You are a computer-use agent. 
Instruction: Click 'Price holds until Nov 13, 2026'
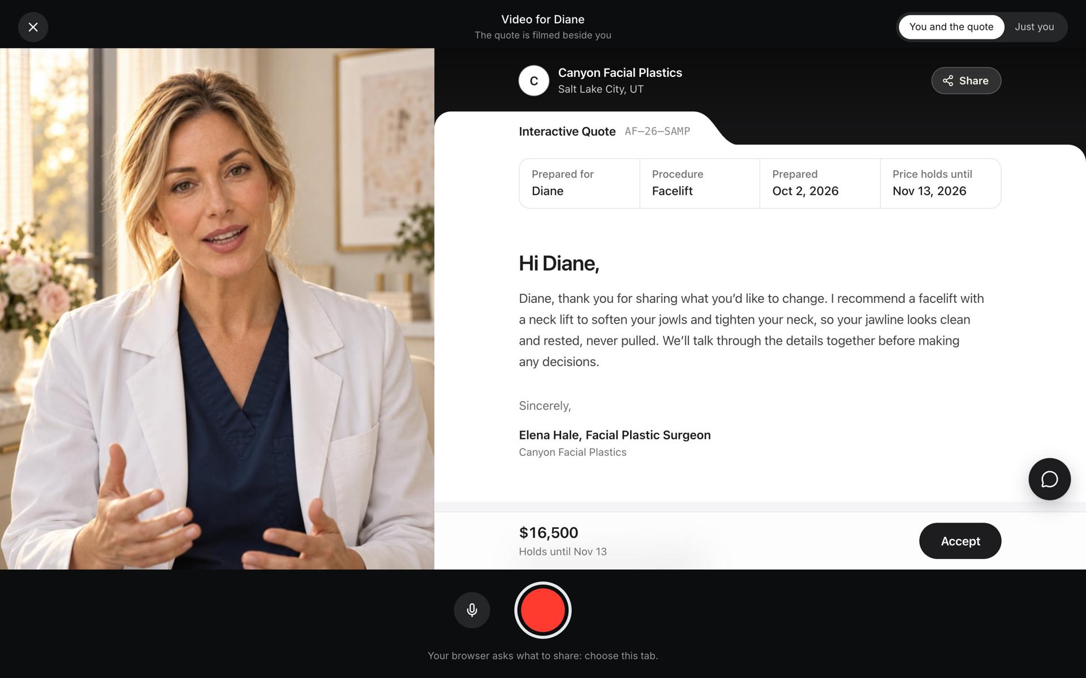[941, 183]
